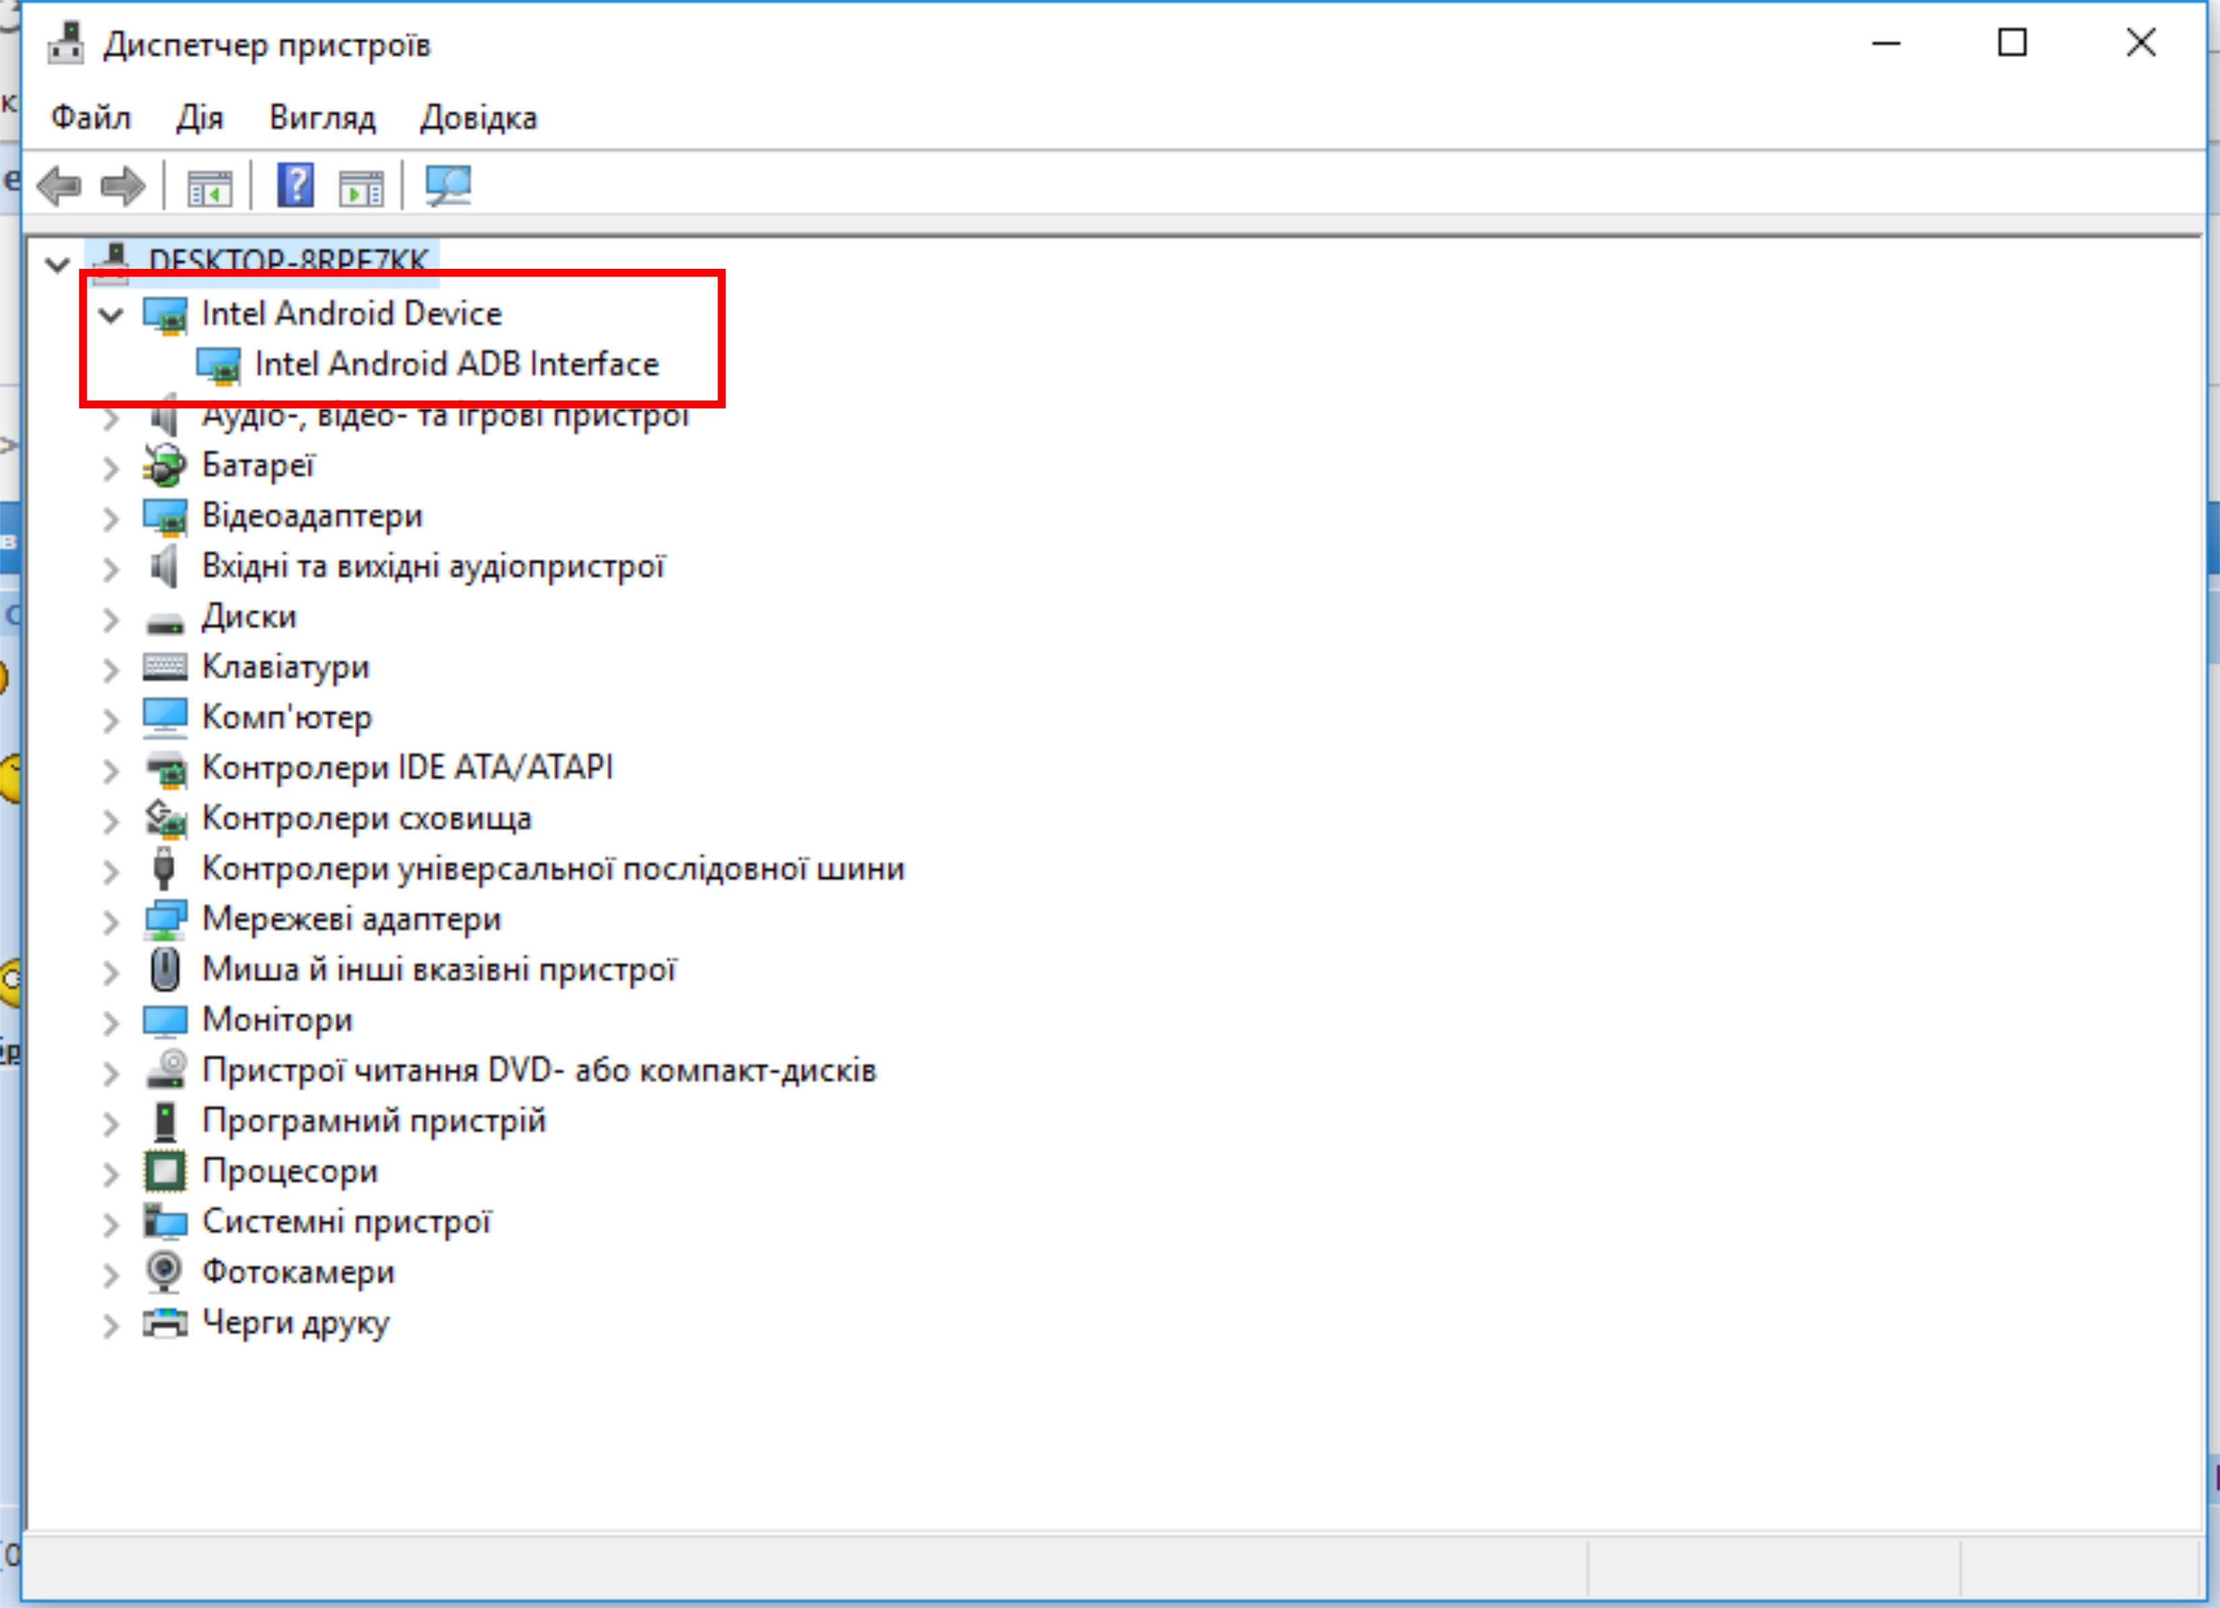This screenshot has height=1608, width=2220.
Task: Open the Вигляд menu
Action: [322, 118]
